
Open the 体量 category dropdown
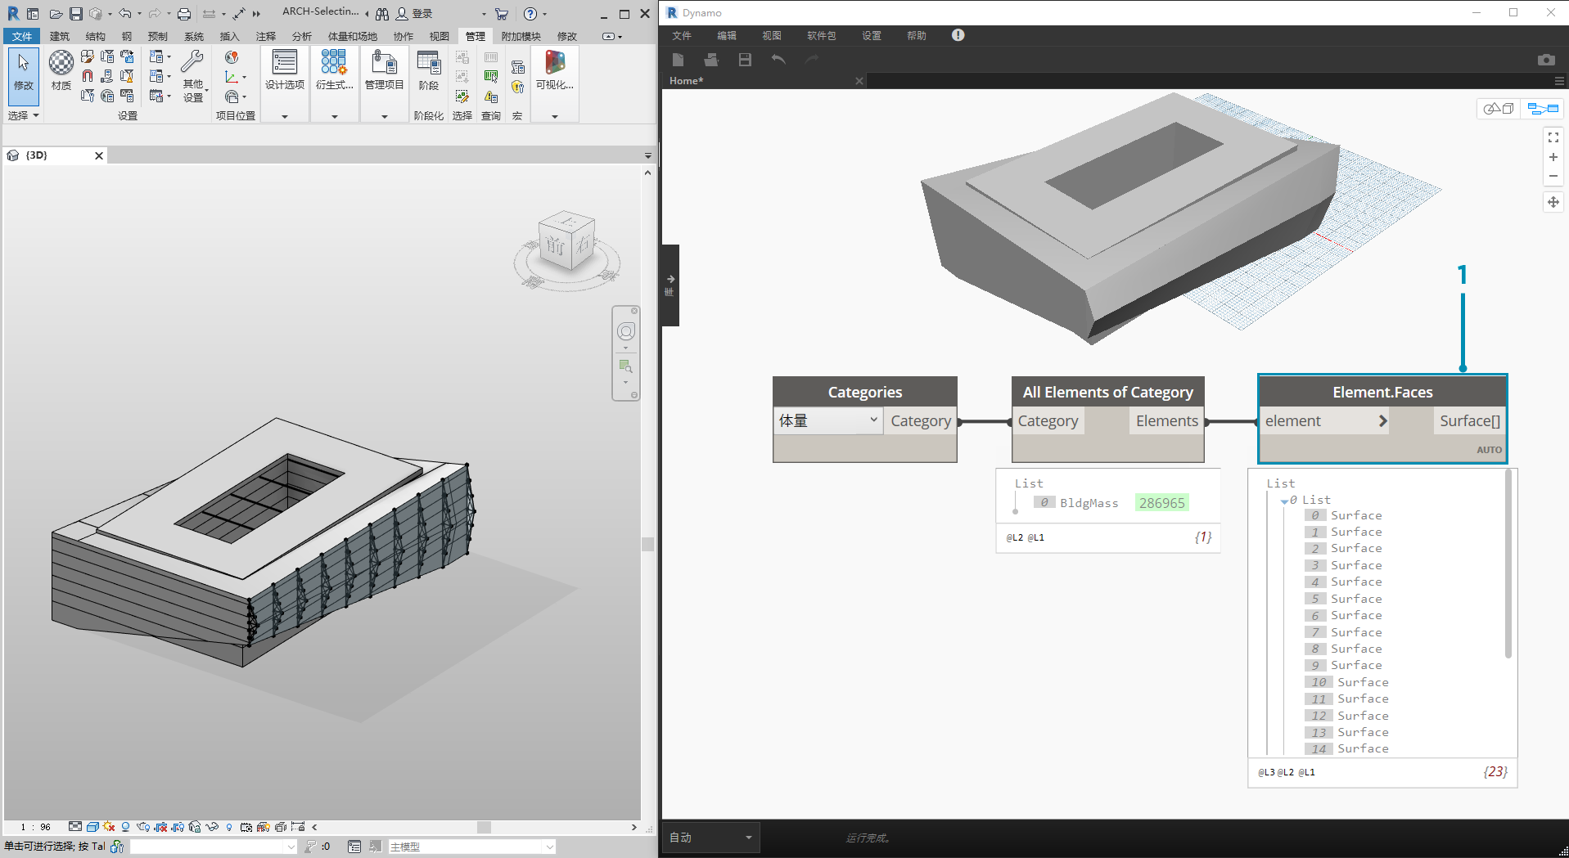click(x=873, y=420)
